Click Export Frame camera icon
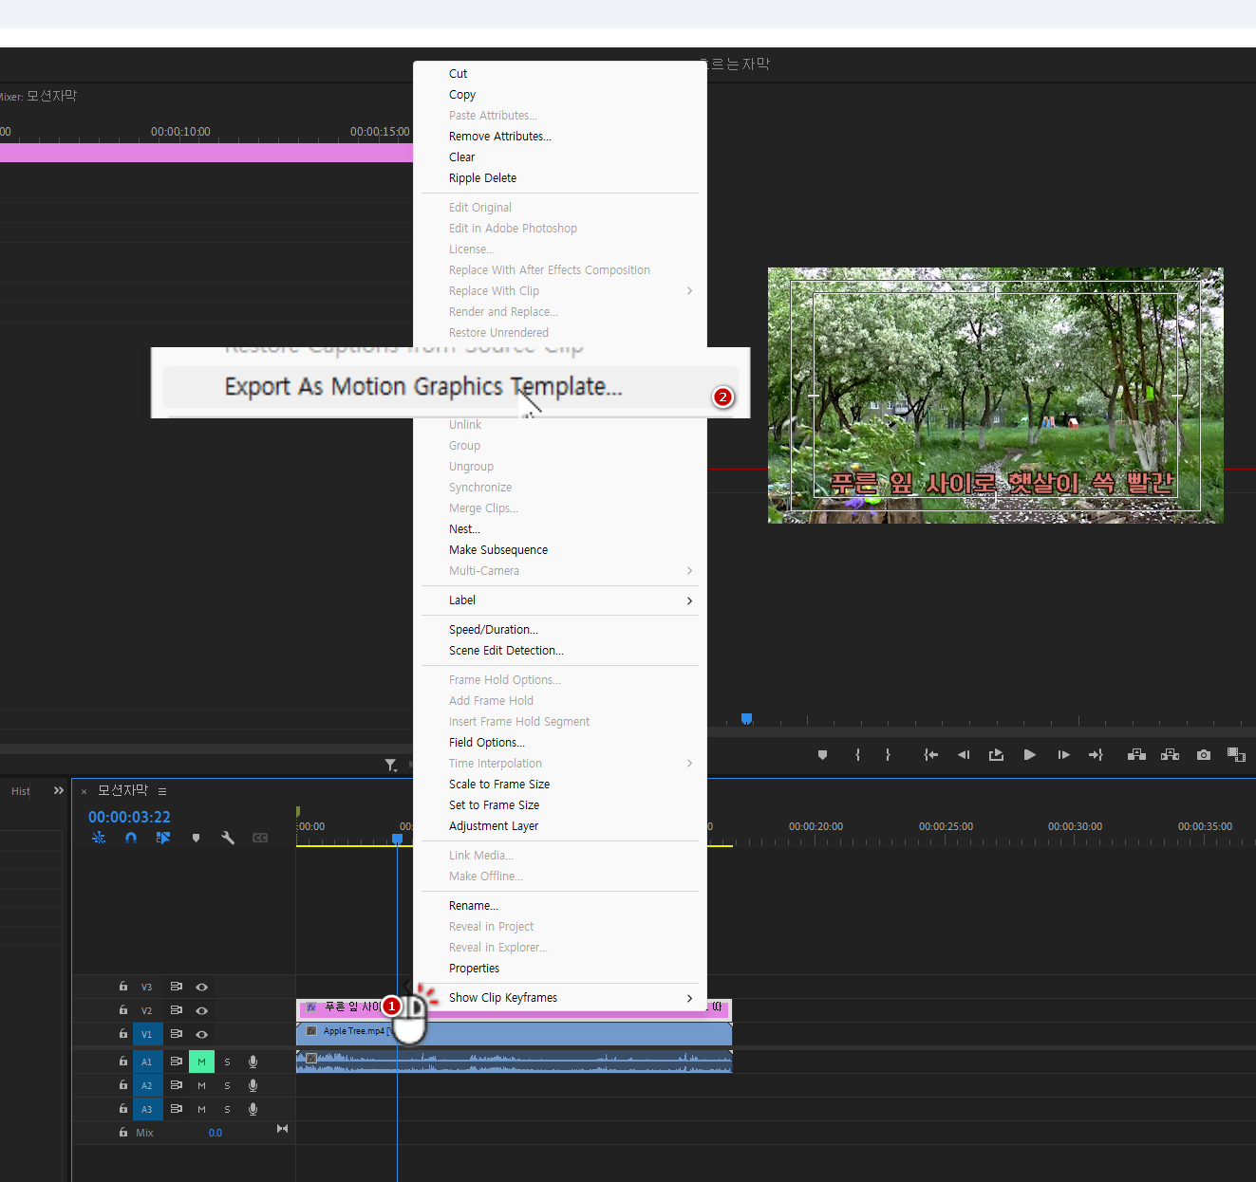 point(1204,755)
